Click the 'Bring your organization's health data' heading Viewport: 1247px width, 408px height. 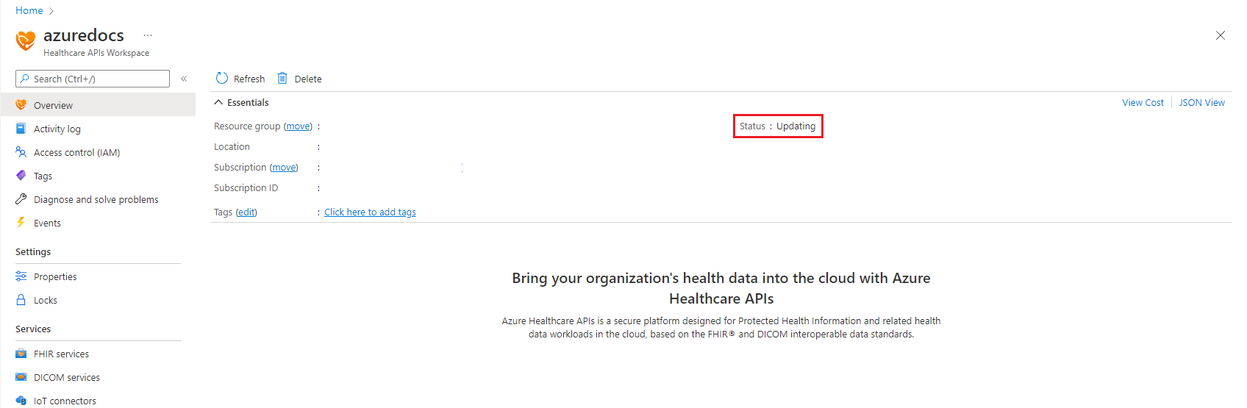[721, 288]
